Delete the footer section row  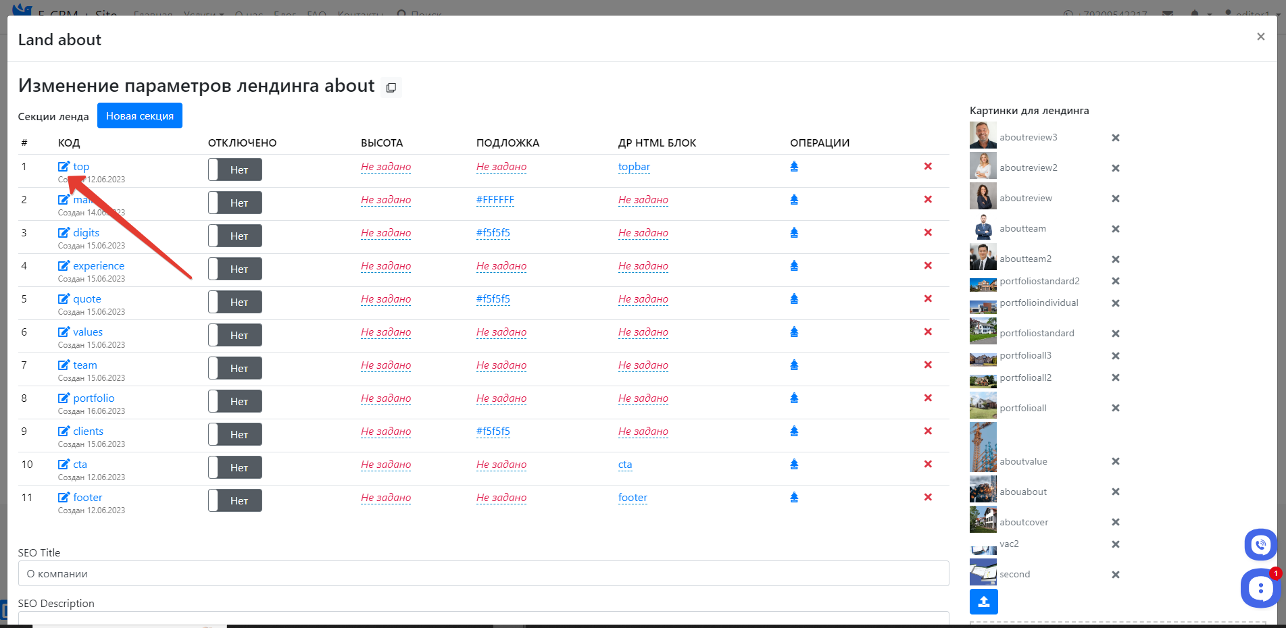[x=928, y=497]
